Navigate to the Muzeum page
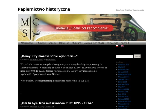164x109 pixels. pos(76,43)
